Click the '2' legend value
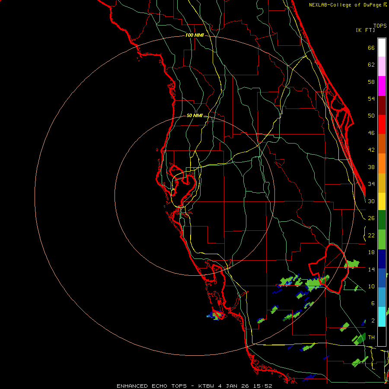Viewport: 389px width, 389px height. coord(373,321)
